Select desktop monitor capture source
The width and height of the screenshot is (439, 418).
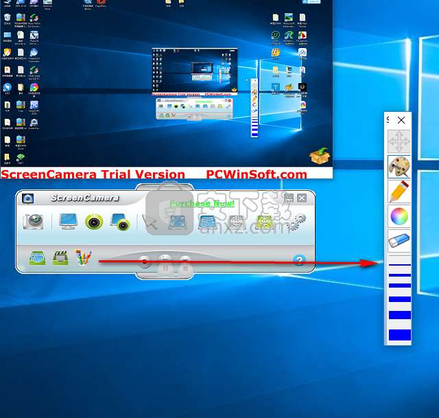tap(68, 221)
